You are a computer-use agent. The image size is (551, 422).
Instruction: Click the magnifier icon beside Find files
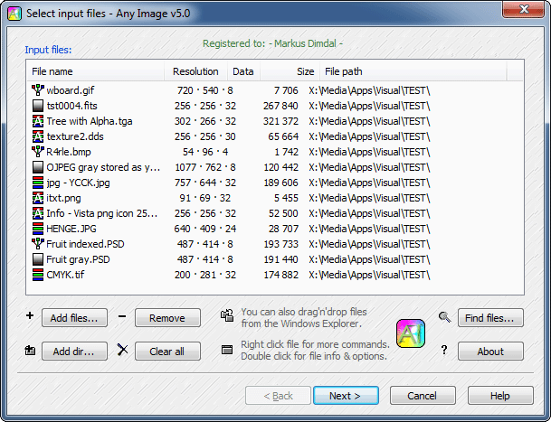tap(444, 317)
